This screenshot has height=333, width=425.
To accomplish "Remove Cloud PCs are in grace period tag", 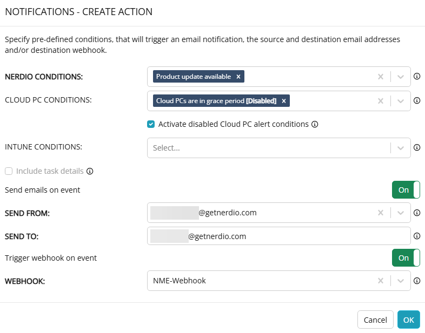I will pos(283,101).
